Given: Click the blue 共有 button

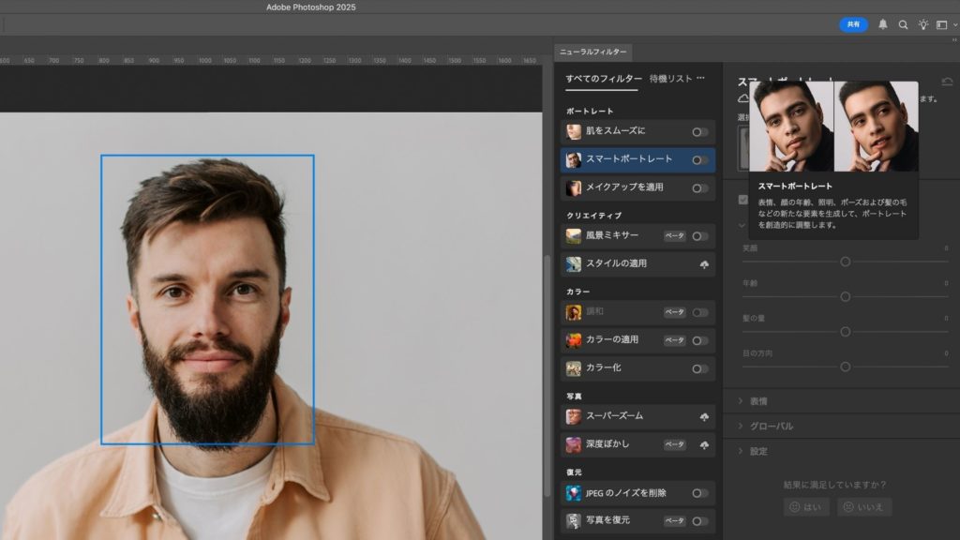Looking at the screenshot, I should click(x=853, y=25).
